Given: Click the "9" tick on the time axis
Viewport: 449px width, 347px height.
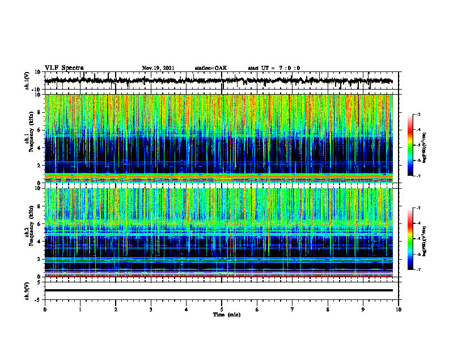Looking at the screenshot, I should [x=363, y=310].
